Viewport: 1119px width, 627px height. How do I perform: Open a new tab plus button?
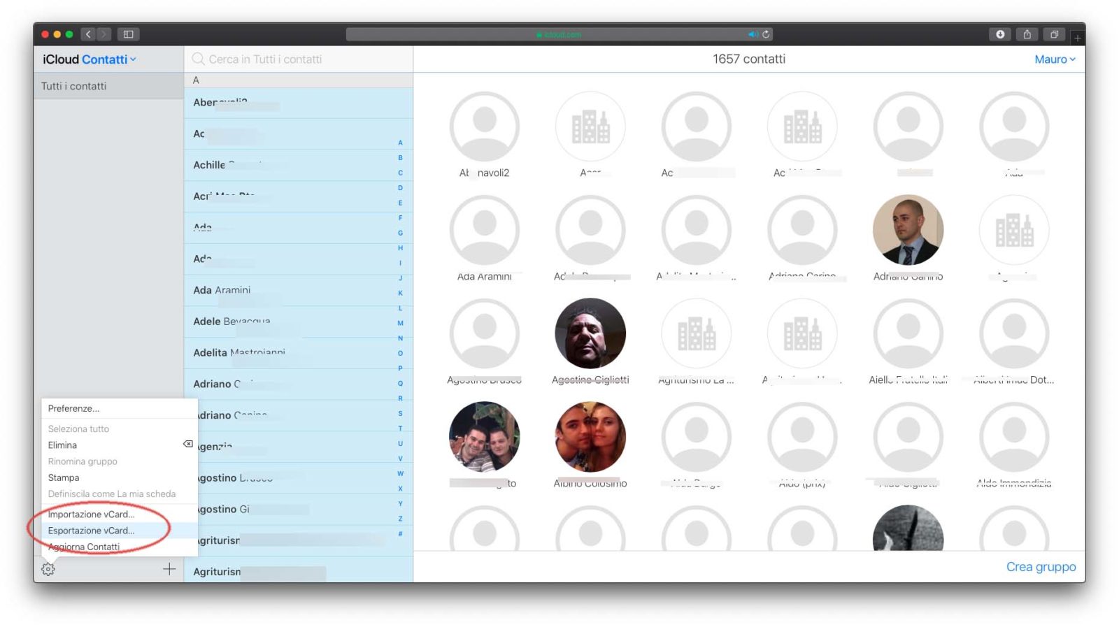click(x=1078, y=38)
